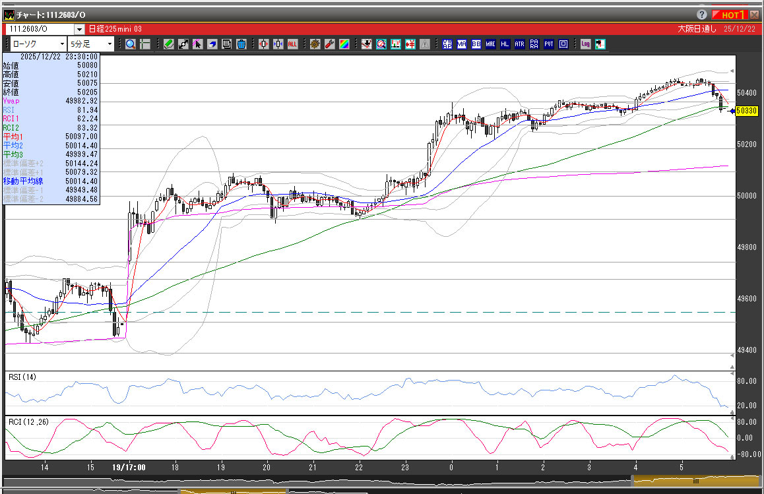Select the green pencil drawing tool

click(169, 44)
